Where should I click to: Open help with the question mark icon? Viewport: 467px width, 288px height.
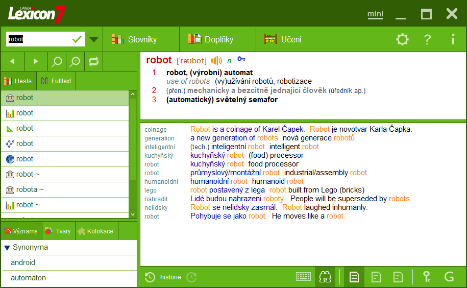coord(427,39)
